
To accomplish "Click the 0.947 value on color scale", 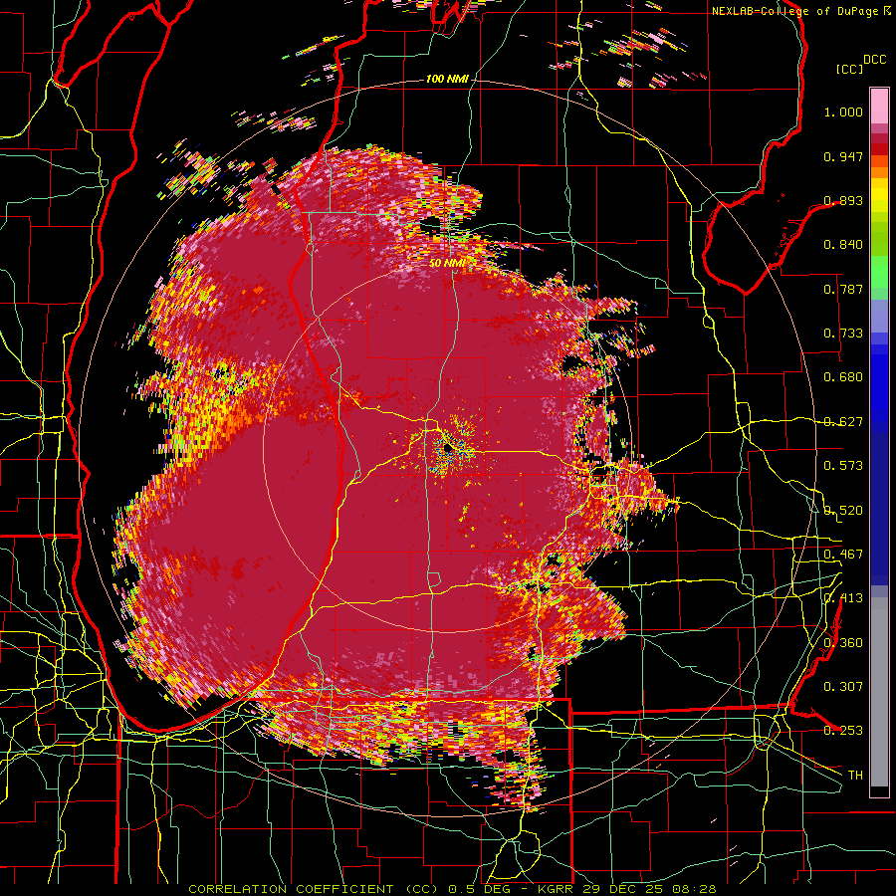I will point(843,156).
